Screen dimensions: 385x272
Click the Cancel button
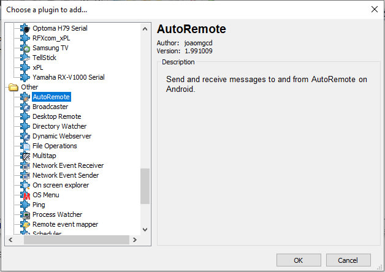pos(348,260)
